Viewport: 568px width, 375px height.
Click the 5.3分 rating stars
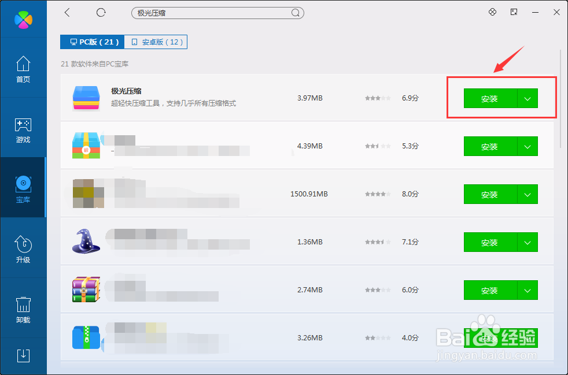click(x=378, y=146)
